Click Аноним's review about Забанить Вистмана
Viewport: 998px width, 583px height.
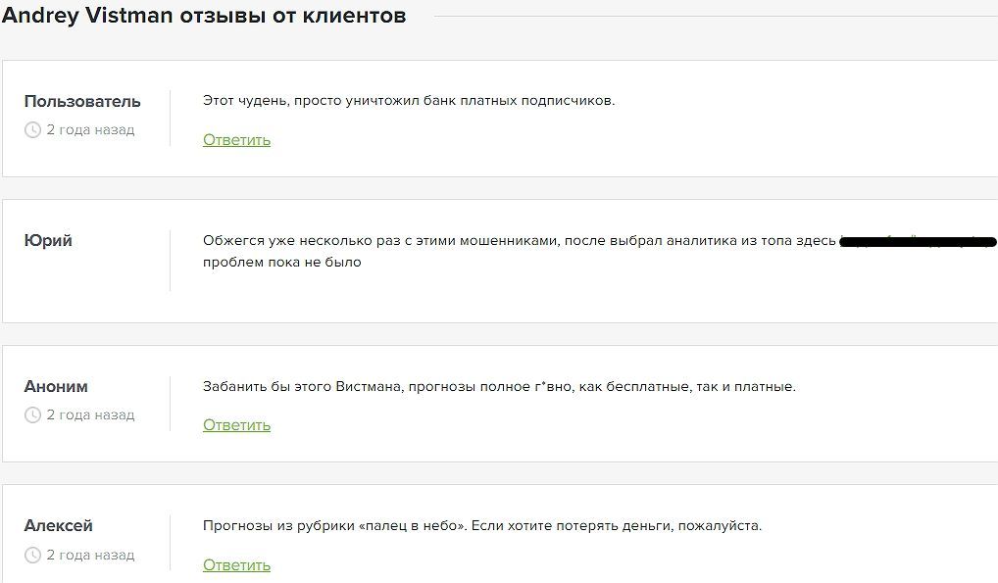[499, 386]
